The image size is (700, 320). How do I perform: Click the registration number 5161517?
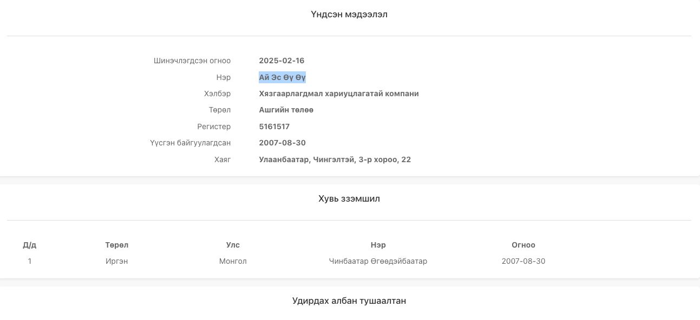(274, 126)
